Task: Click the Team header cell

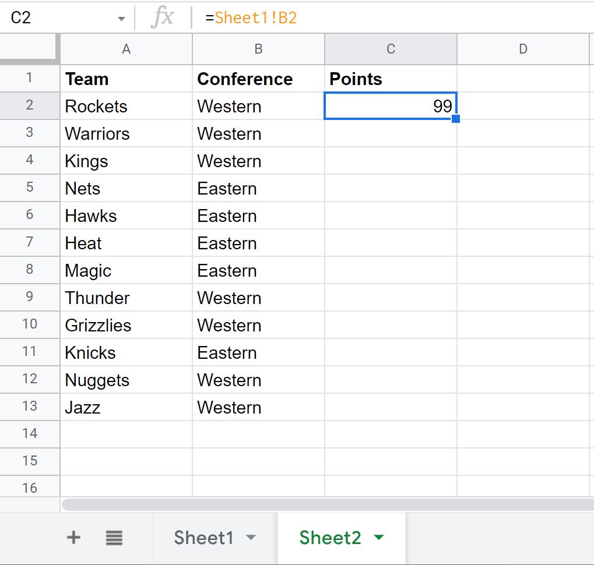Action: [x=126, y=79]
